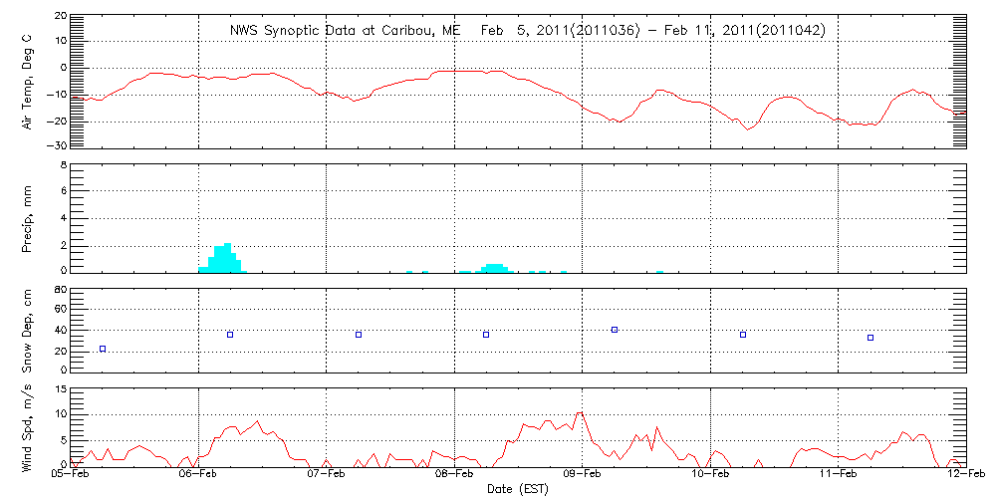This screenshot has height=498, width=996.
Task: Click the 10-Feb snow depth square
Action: 743,335
